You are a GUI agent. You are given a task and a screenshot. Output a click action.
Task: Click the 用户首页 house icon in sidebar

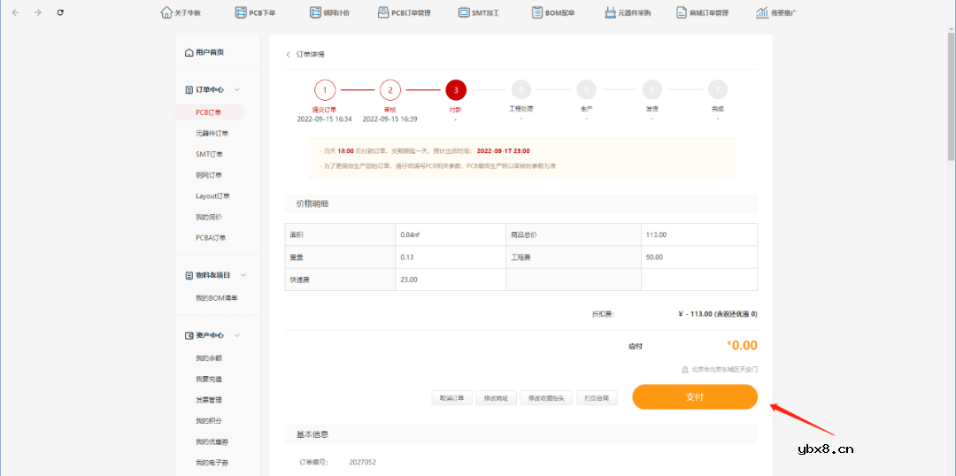[189, 52]
